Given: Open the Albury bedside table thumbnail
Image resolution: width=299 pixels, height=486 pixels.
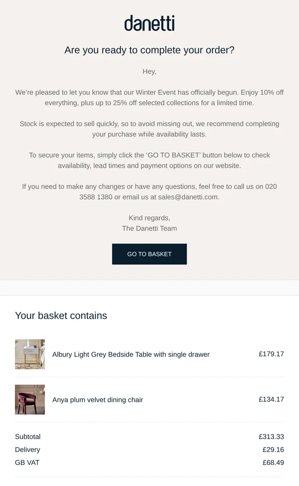Looking at the screenshot, I should (x=30, y=354).
